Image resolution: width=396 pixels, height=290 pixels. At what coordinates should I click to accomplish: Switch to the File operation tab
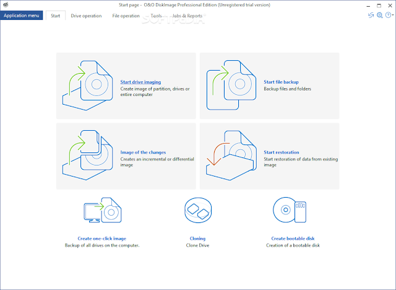tap(126, 15)
